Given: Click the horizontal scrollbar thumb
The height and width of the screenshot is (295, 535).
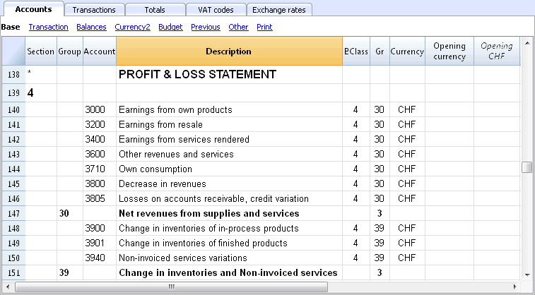Looking at the screenshot, I should coord(171,287).
